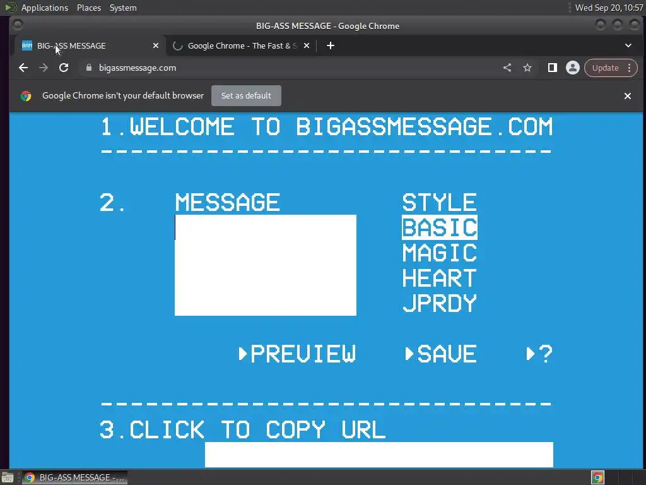Click the SAVE link
Image resolution: width=646 pixels, height=485 pixels.
441,354
